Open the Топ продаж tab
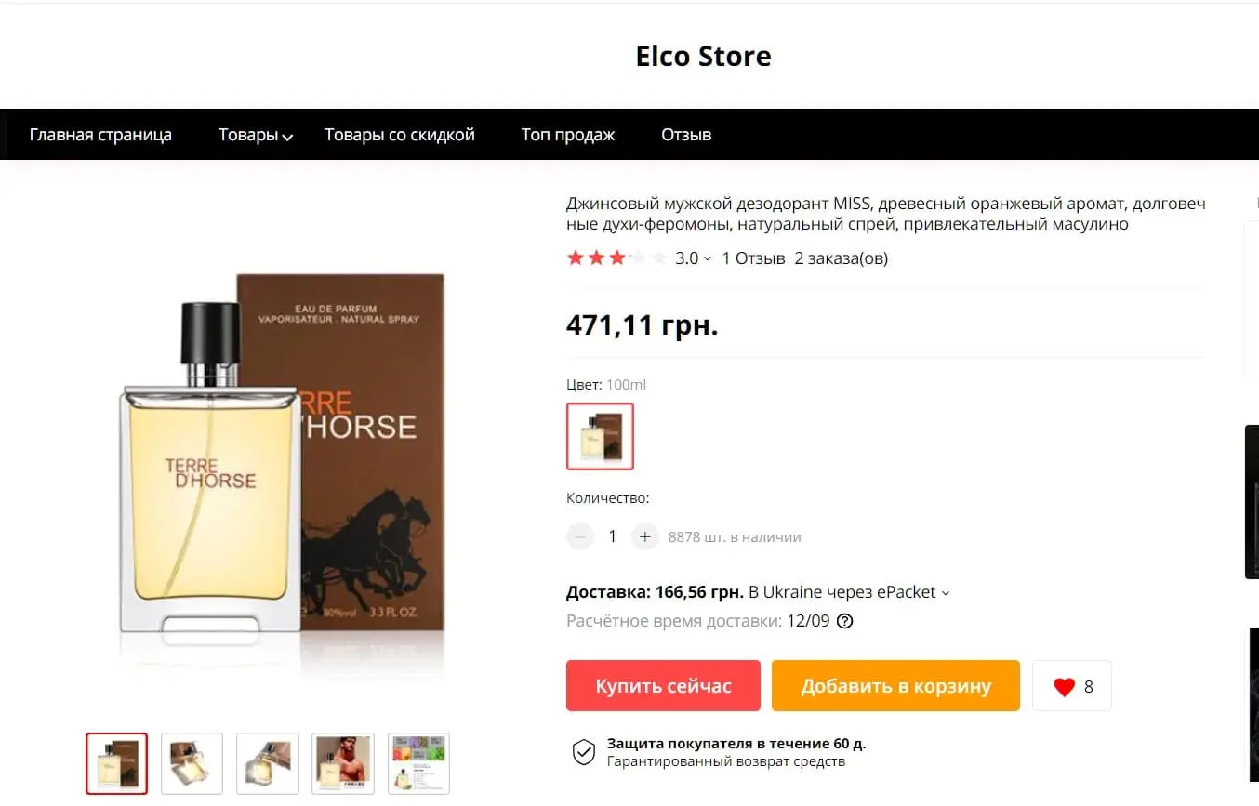 [x=567, y=135]
